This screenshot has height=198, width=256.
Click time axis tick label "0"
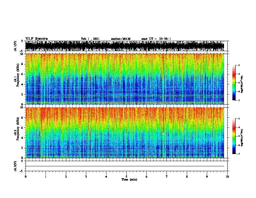26,177
